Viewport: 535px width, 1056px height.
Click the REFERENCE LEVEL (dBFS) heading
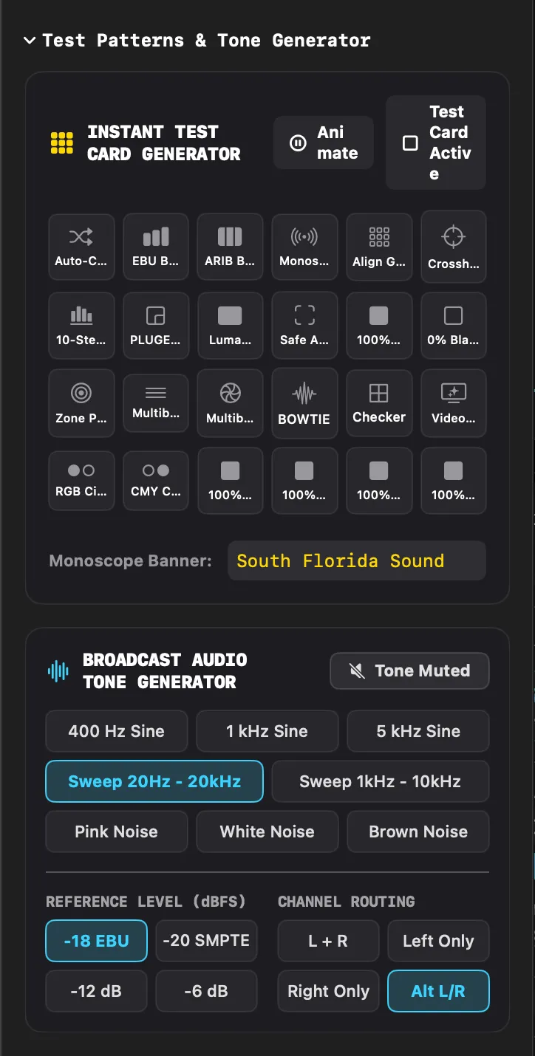146,902
